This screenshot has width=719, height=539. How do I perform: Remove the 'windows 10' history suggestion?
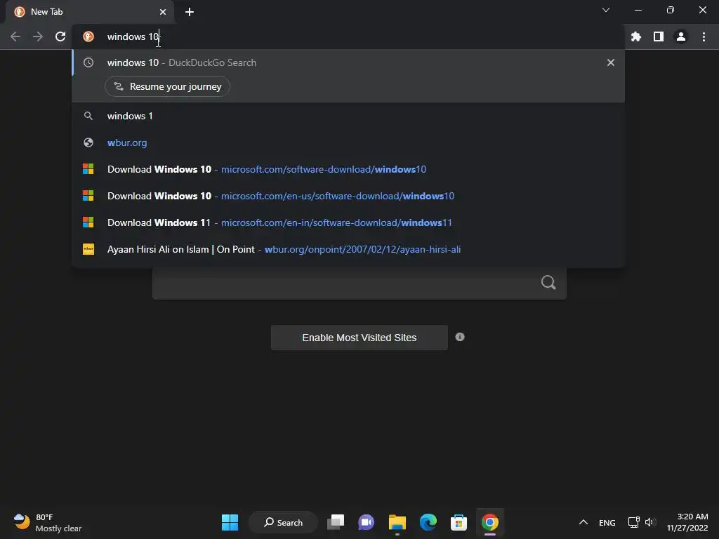pos(610,62)
